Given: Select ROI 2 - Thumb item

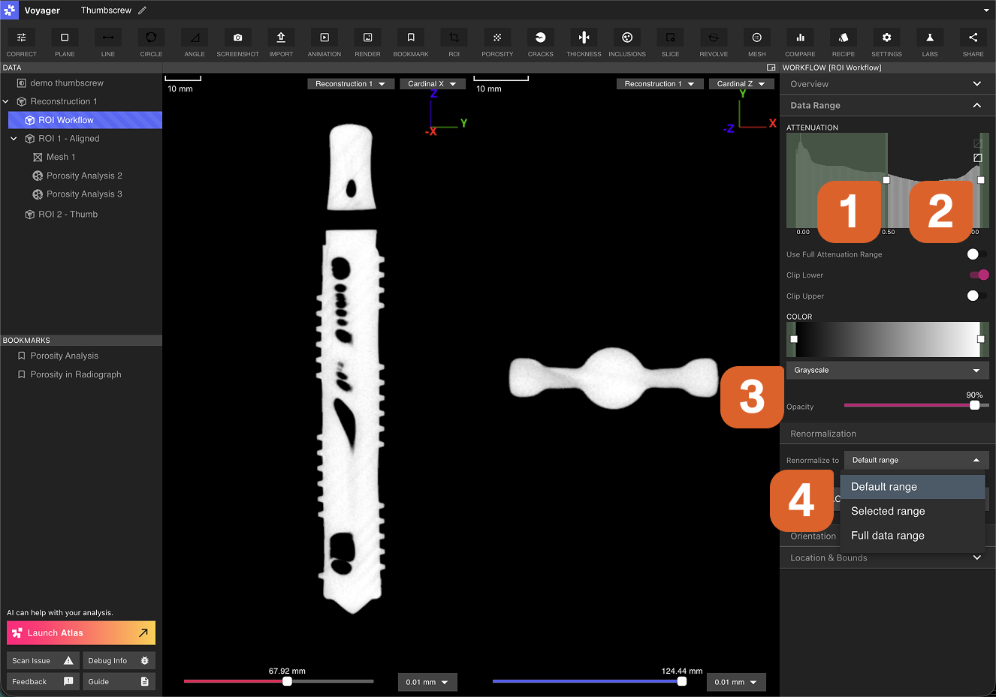Looking at the screenshot, I should (68, 215).
